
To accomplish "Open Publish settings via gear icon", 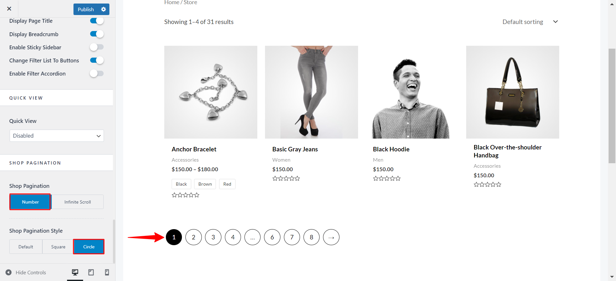I will 103,9.
